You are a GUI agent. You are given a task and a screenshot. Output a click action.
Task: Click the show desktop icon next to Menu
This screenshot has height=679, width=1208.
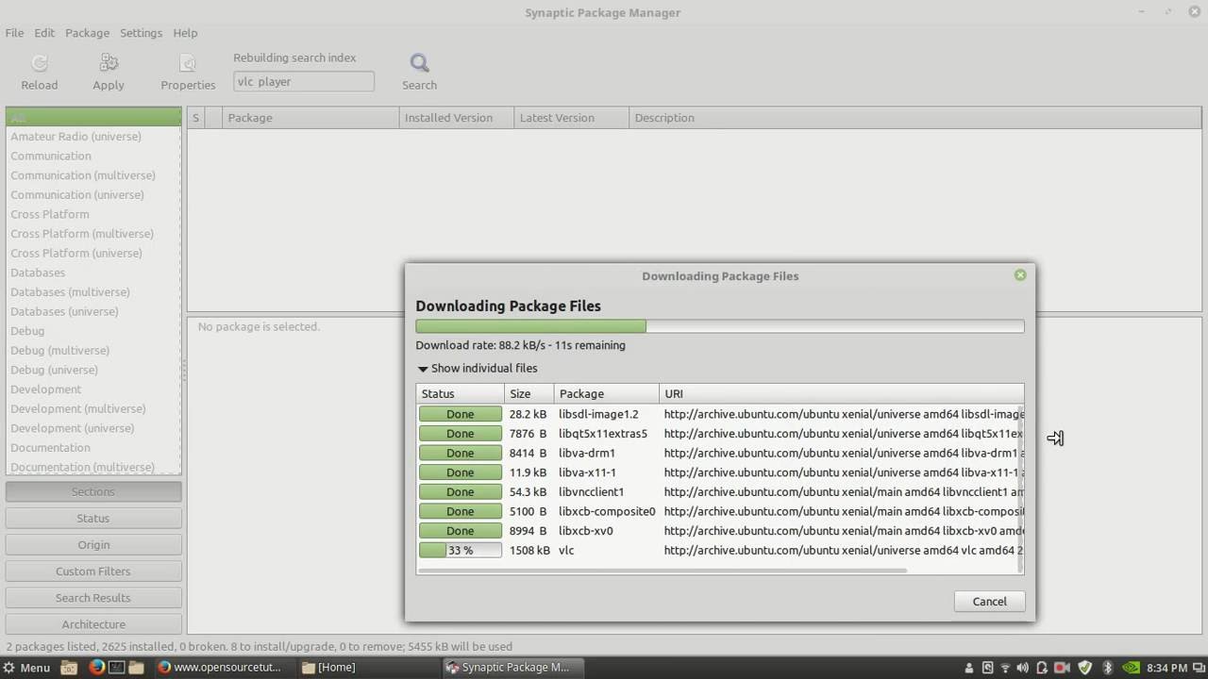69,667
